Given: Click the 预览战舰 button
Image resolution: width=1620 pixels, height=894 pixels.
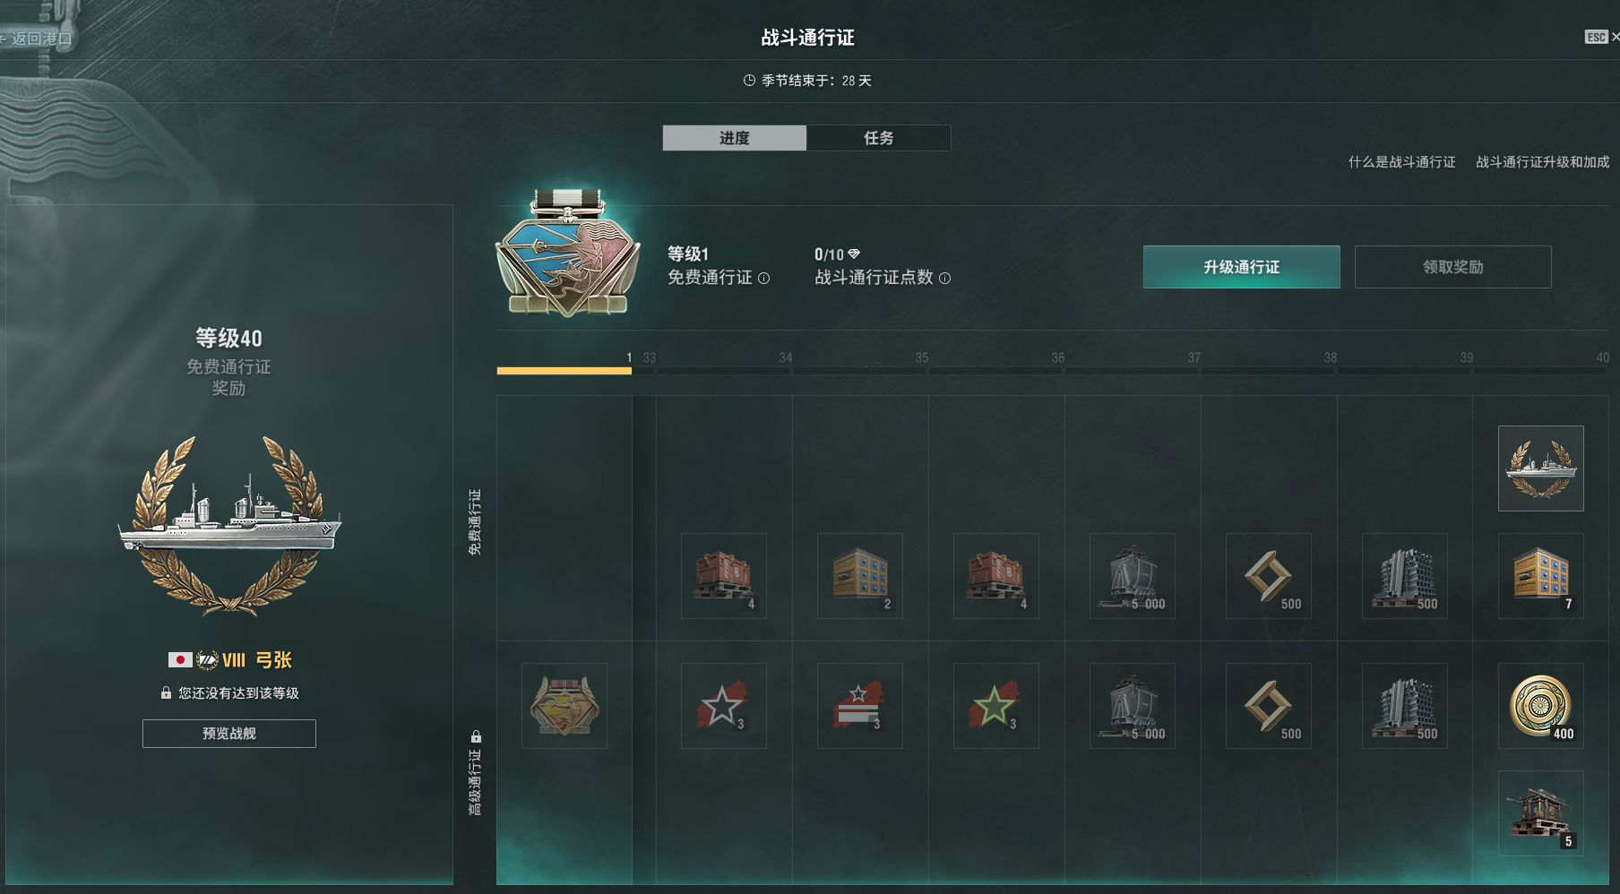Looking at the screenshot, I should click(x=229, y=734).
